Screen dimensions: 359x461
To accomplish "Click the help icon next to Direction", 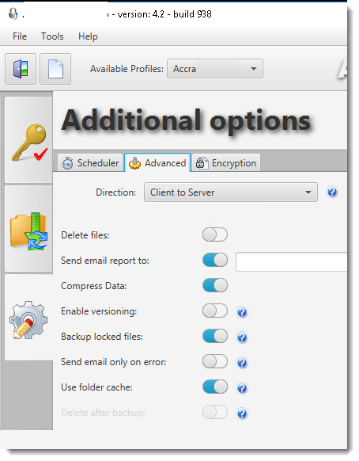I will 332,192.
